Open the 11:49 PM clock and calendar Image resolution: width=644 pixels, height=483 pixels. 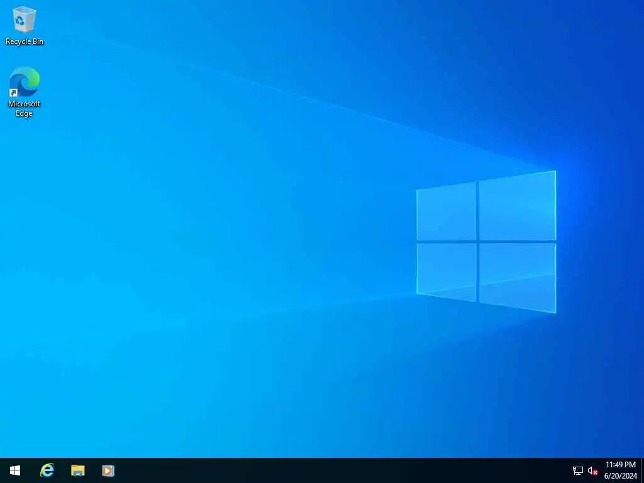coord(621,470)
